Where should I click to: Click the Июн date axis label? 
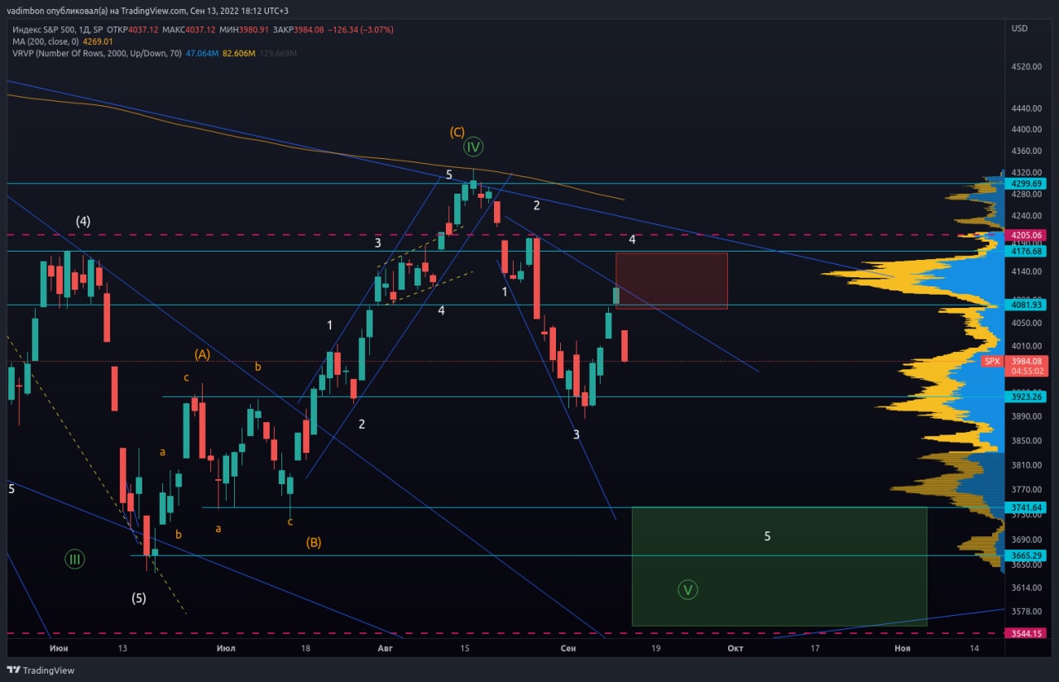click(58, 648)
